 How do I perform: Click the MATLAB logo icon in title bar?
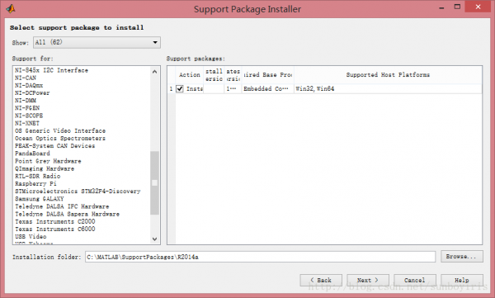(x=11, y=8)
